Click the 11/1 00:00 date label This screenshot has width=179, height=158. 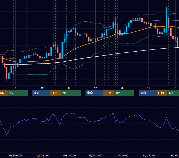(122, 155)
